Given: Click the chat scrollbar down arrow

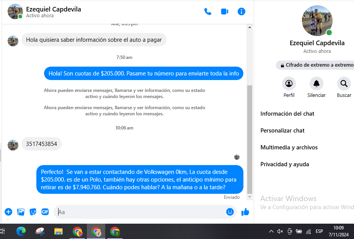Looking at the screenshot, I should pyautogui.click(x=250, y=197).
